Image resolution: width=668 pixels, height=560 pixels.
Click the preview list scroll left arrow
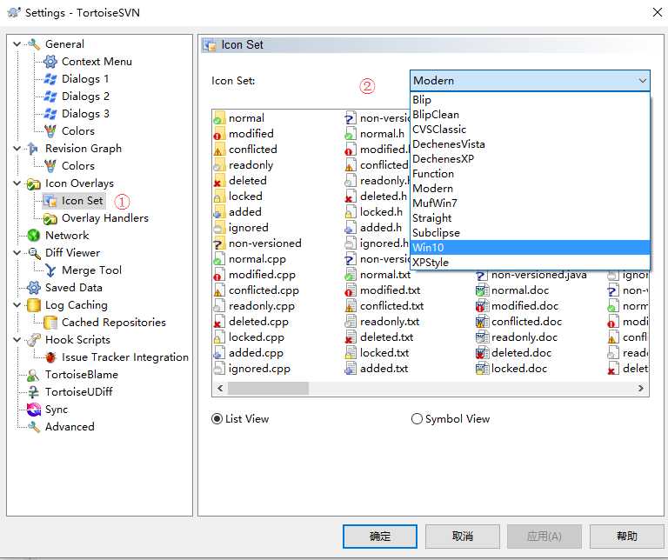tap(220, 389)
